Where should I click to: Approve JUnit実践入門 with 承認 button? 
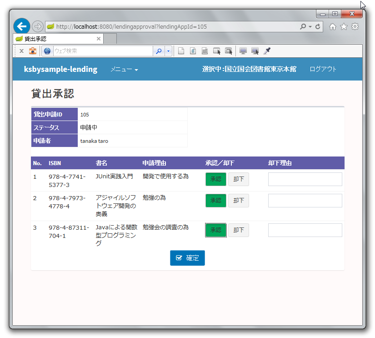click(216, 179)
